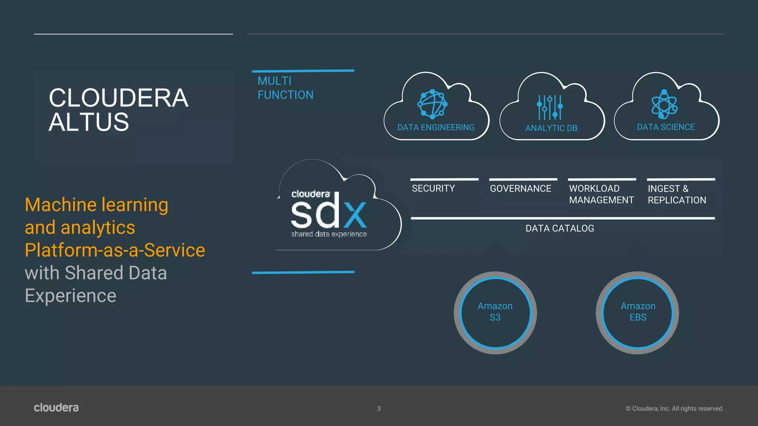Viewport: 758px width, 426px height.
Task: Click the WORKLOAD MANAGEMENT label
Action: (x=601, y=195)
